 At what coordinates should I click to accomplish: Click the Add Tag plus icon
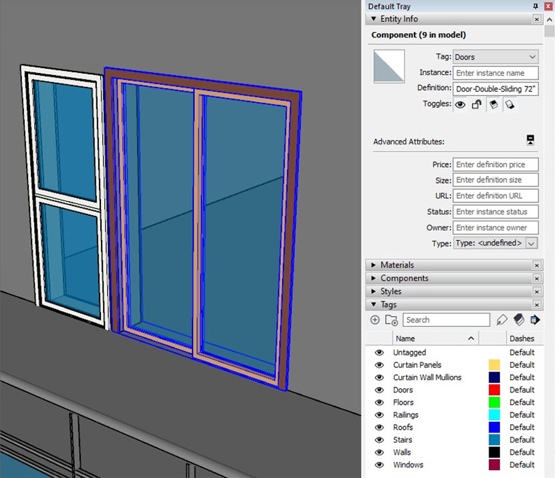(x=374, y=320)
